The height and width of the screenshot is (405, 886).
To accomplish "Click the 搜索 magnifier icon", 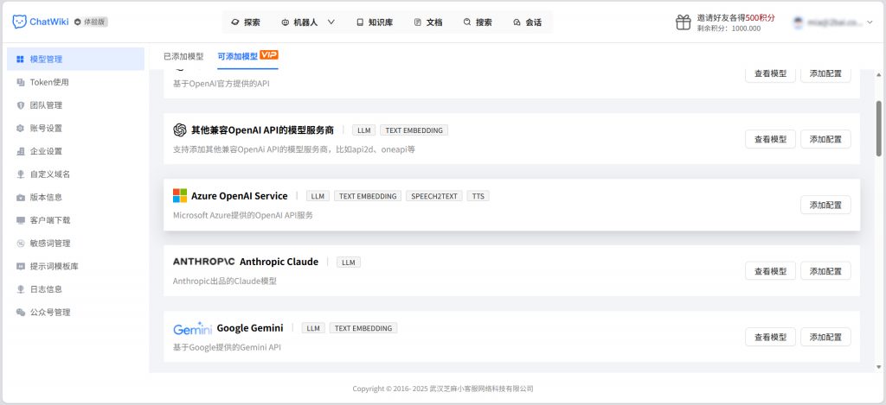I will click(466, 22).
